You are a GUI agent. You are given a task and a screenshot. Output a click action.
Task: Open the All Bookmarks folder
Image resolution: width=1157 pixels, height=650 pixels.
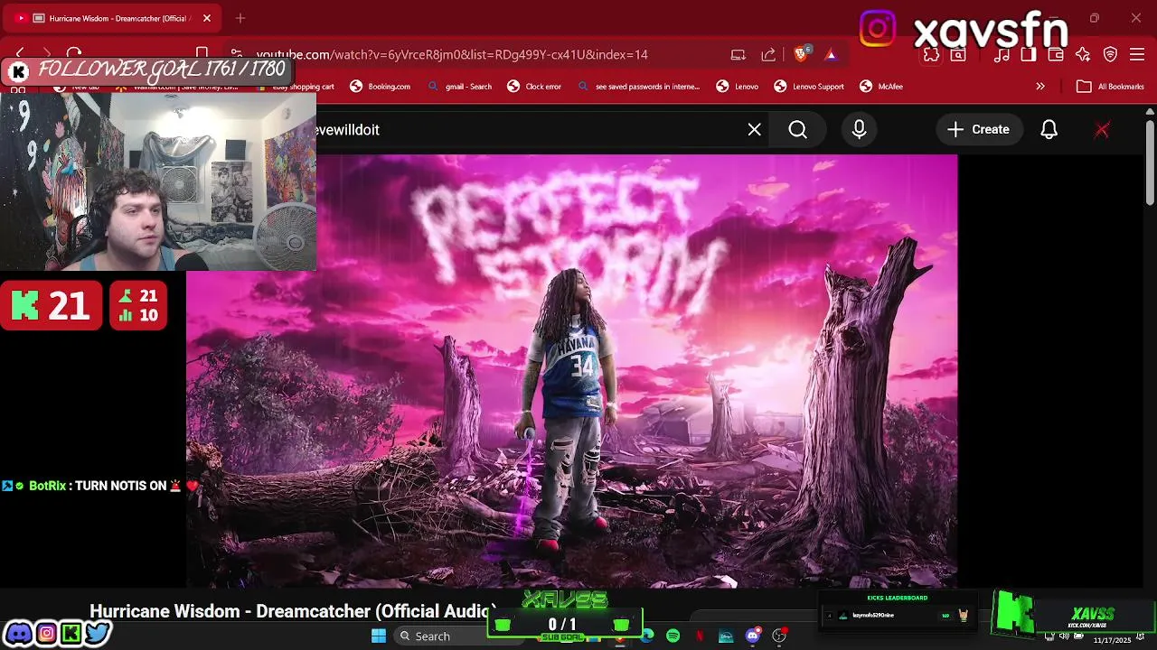(1110, 87)
